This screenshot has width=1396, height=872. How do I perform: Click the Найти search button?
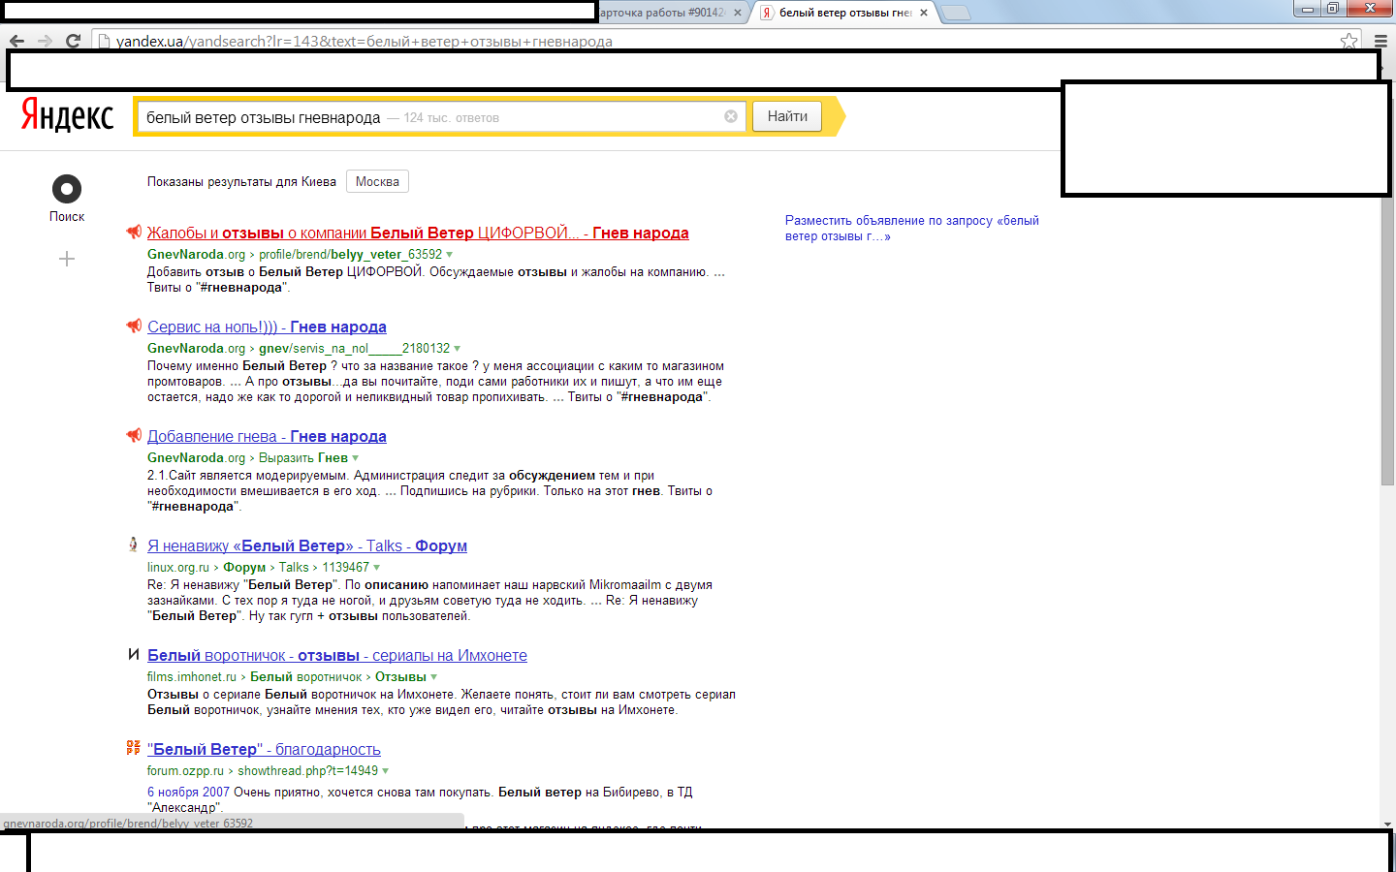[x=787, y=116]
